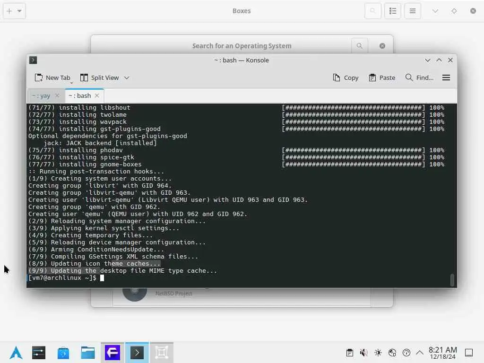
Task: Expand hidden system tray icons
Action: [420, 353]
